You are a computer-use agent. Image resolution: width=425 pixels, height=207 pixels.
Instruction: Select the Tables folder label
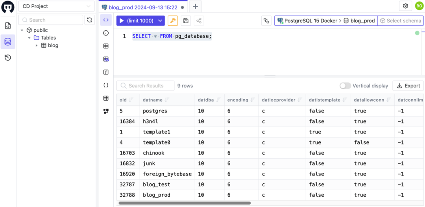(48, 38)
